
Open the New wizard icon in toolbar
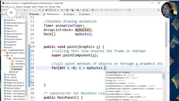pos(3,10)
